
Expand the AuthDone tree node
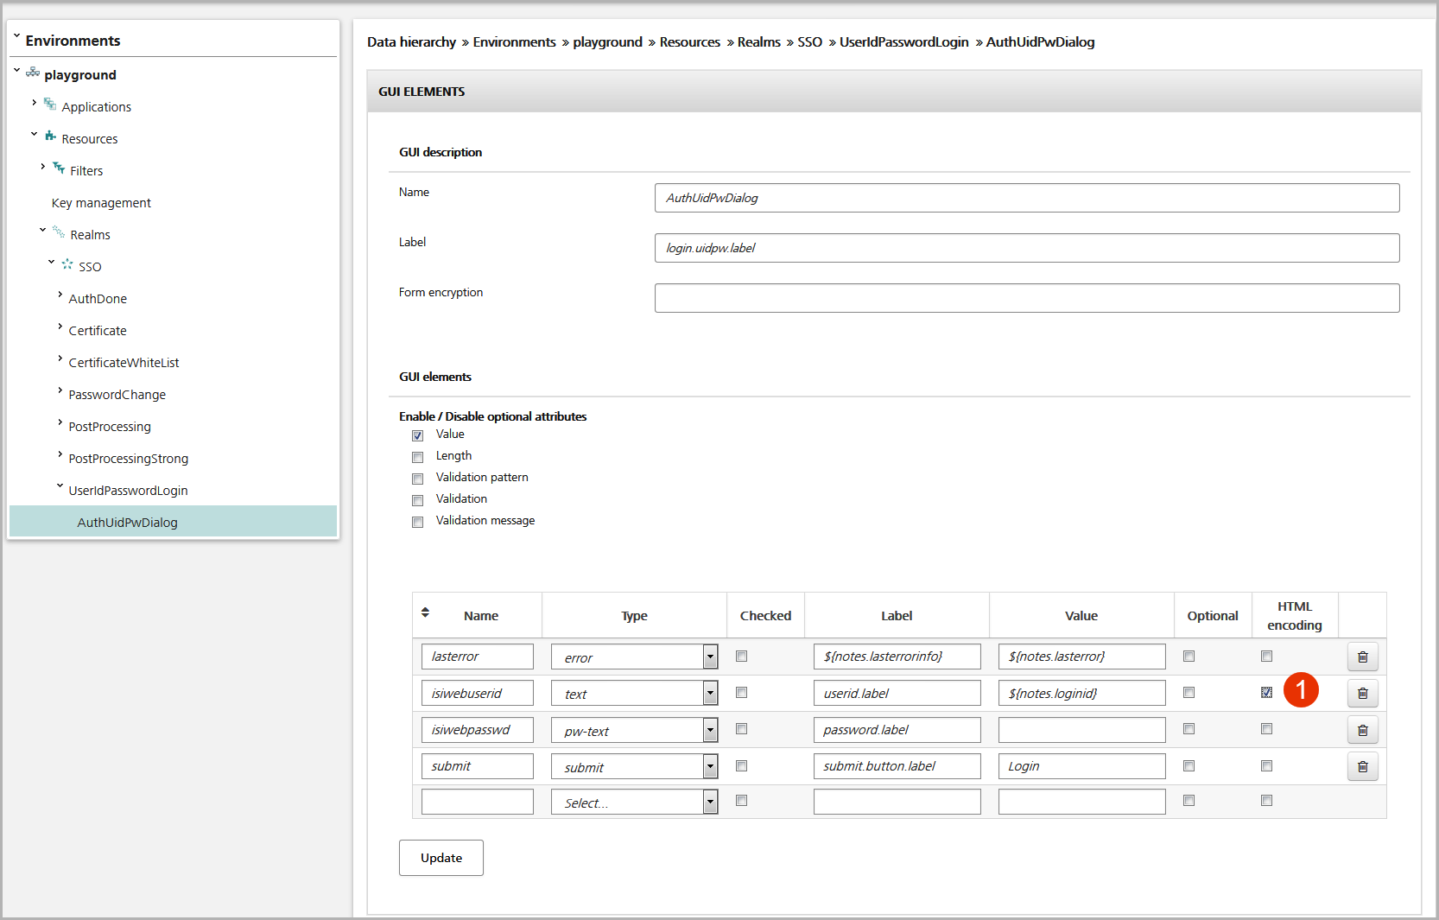(60, 295)
